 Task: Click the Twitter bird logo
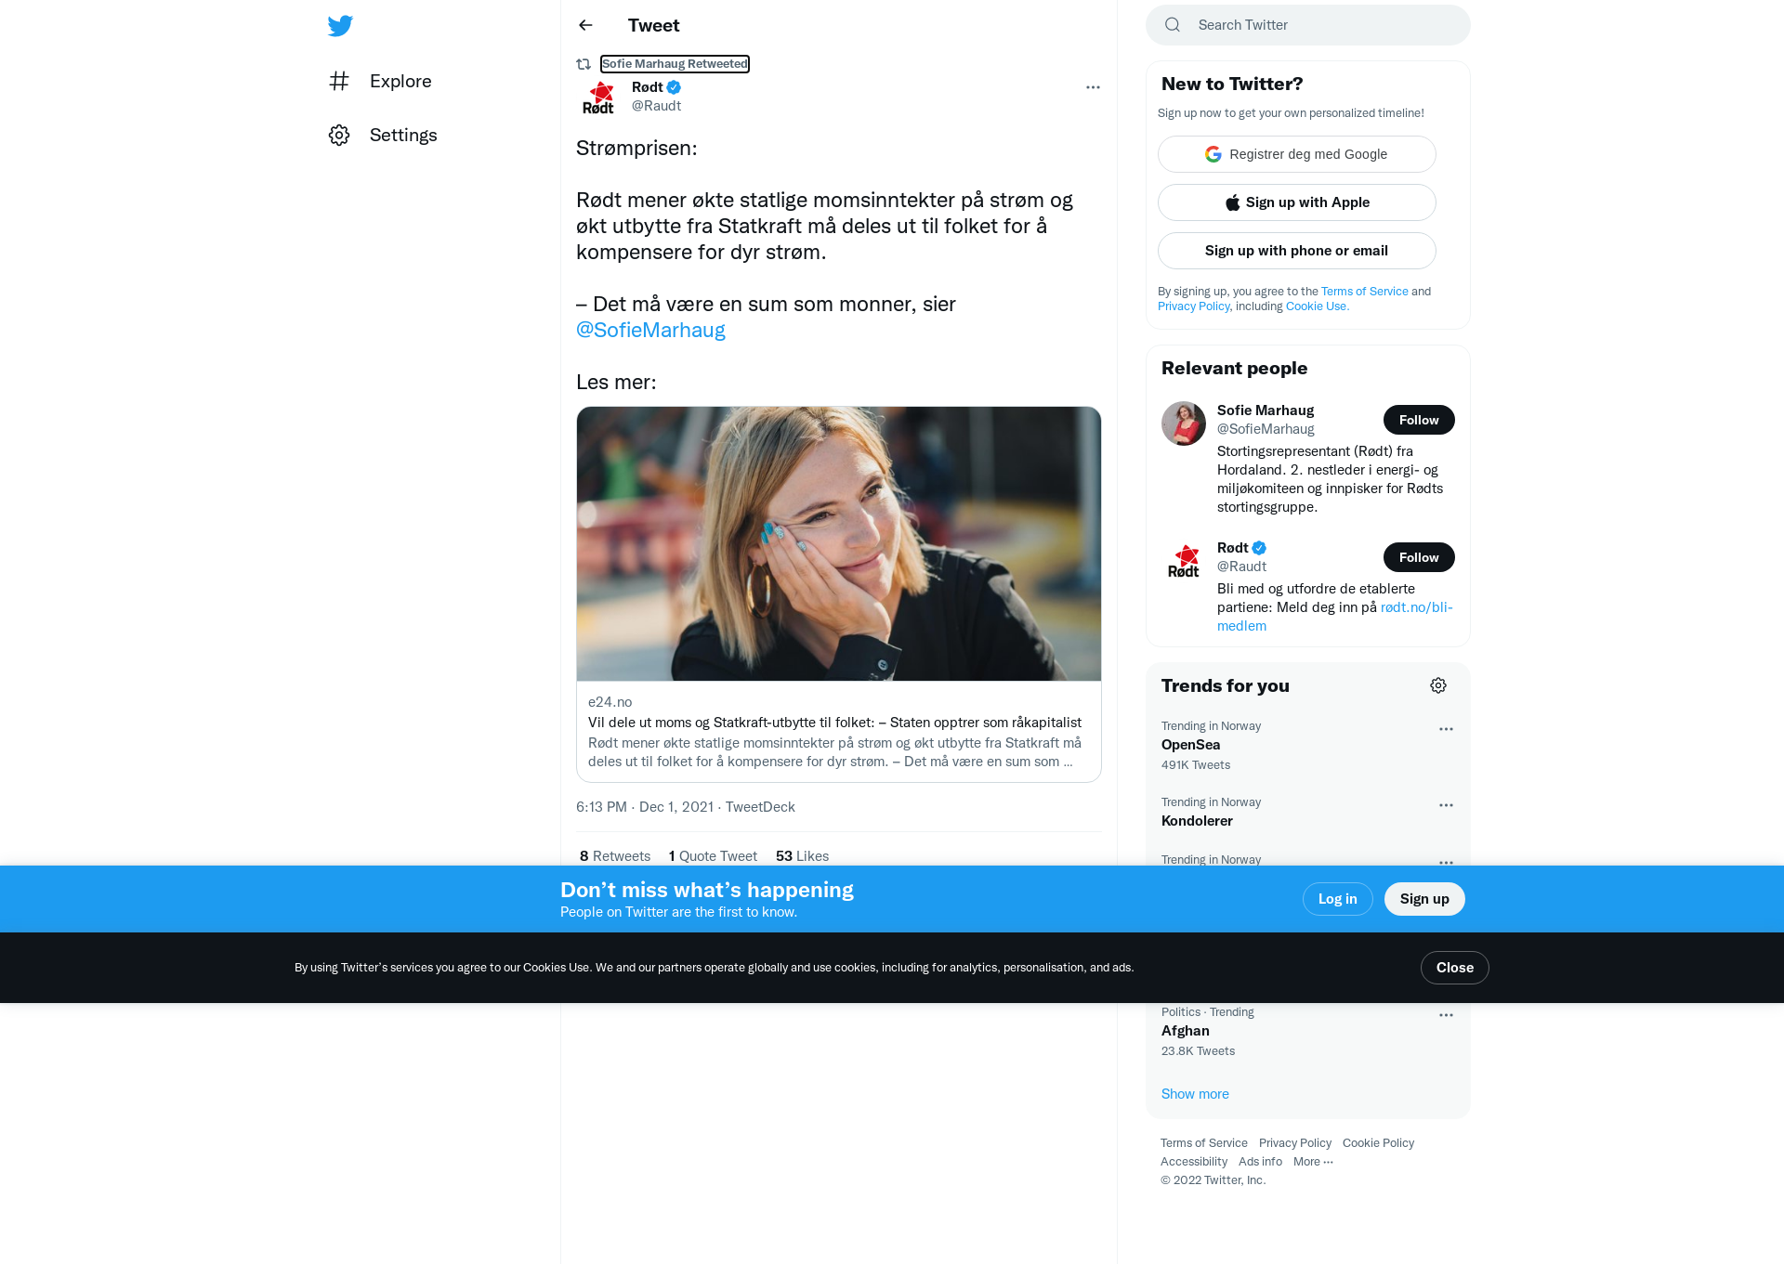point(340,26)
